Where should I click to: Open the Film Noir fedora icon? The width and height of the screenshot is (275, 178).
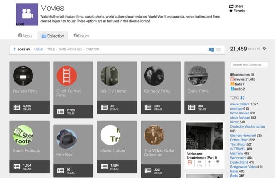point(67,139)
